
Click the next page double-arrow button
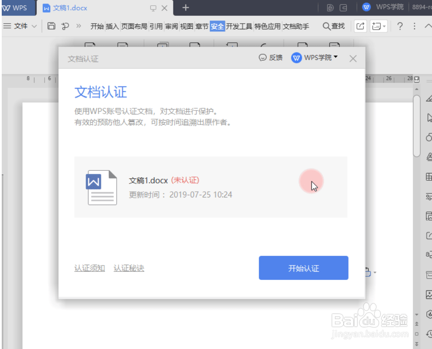[x=417, y=344]
